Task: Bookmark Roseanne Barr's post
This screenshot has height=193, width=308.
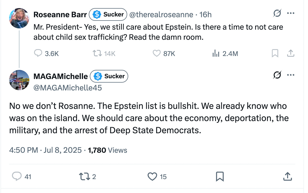Action: click(275, 53)
